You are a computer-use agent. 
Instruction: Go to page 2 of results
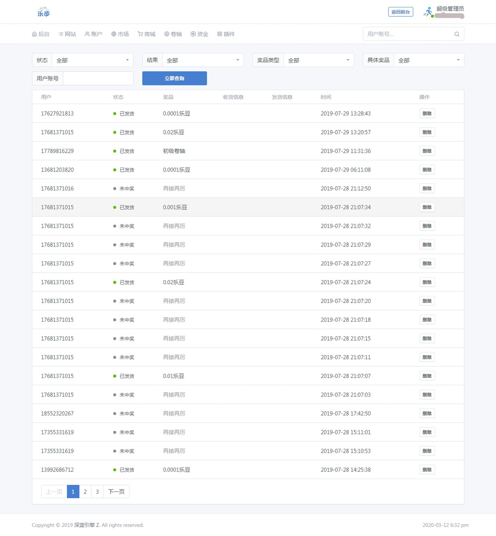click(x=85, y=491)
